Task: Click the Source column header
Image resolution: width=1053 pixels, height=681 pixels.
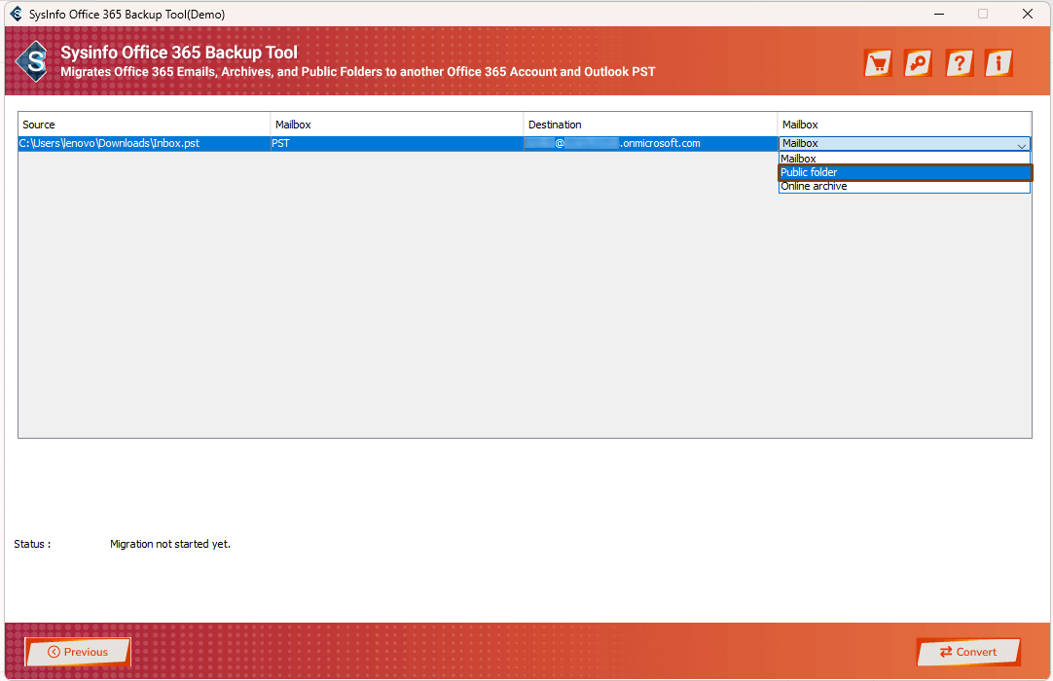Action: coord(144,125)
